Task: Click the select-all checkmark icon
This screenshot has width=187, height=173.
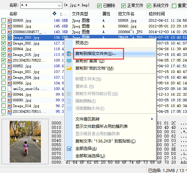Action: (69, 149)
